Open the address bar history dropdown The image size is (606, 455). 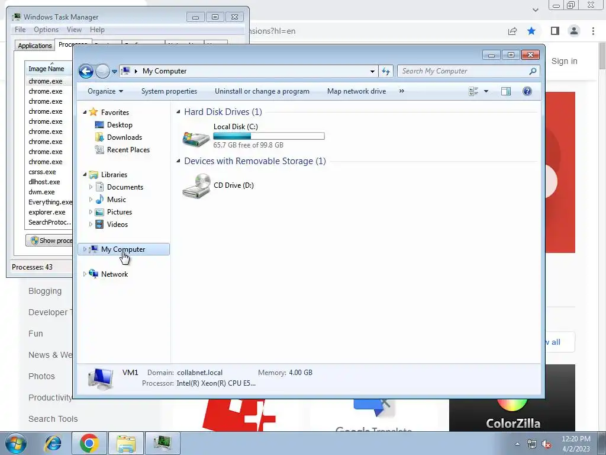[372, 71]
